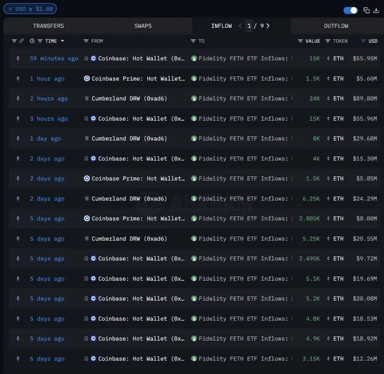Open the '1 day ago' transaction link
This screenshot has height=374, width=384.
[x=46, y=139]
